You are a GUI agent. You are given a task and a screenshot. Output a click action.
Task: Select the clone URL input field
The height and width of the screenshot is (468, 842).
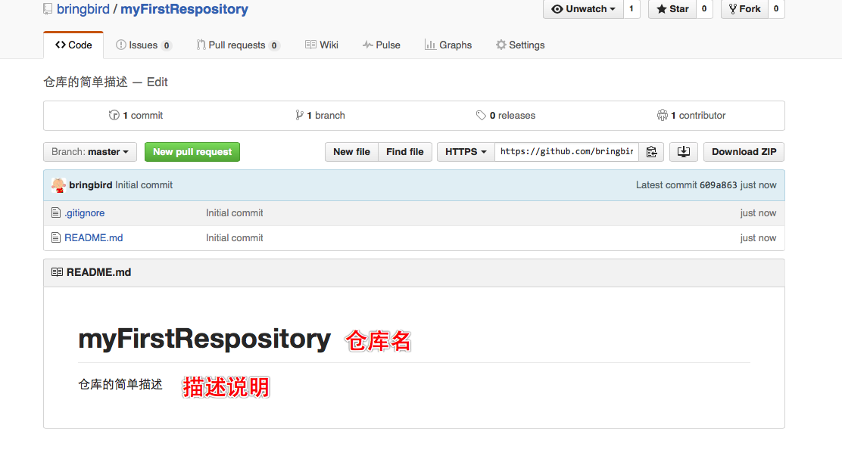coord(566,152)
